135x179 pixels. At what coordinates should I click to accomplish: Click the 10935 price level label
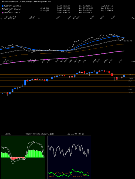click(x=131, y=78)
